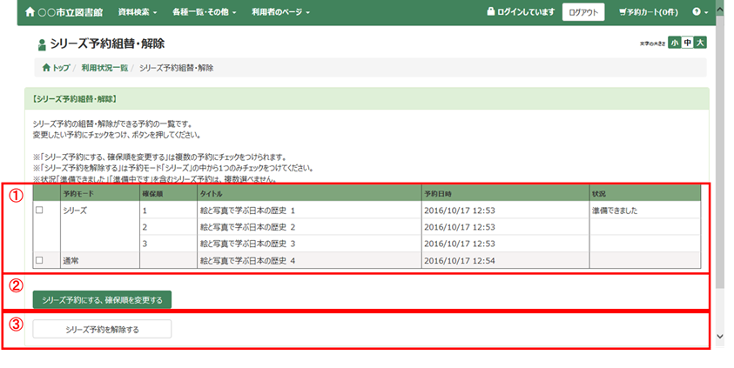The width and height of the screenshot is (734, 368).
Task: Click the ログアウト button
Action: (x=582, y=13)
